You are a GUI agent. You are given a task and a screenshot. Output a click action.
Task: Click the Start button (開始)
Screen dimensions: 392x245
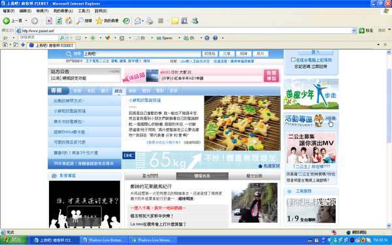click(14, 240)
